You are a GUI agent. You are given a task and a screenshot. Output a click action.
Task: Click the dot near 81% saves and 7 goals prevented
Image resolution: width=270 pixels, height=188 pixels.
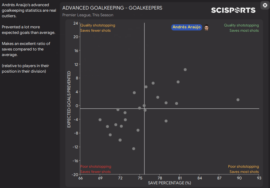point(178,82)
